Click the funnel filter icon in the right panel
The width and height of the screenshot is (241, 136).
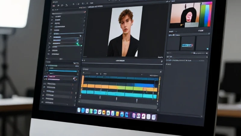(209, 34)
